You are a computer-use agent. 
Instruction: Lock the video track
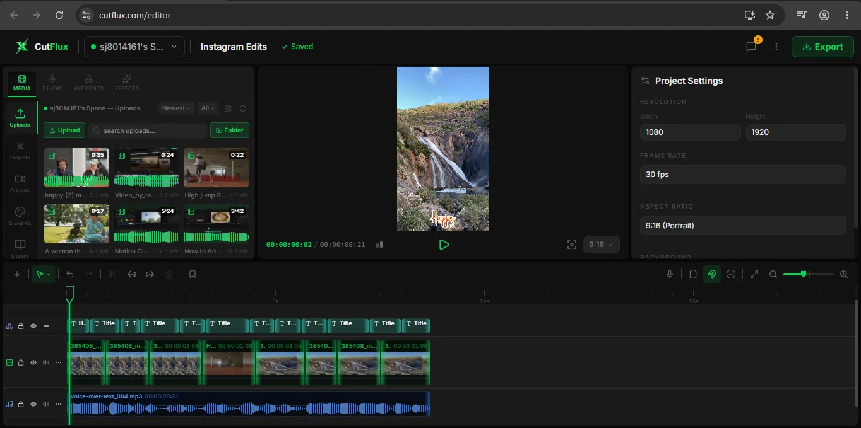pos(21,362)
